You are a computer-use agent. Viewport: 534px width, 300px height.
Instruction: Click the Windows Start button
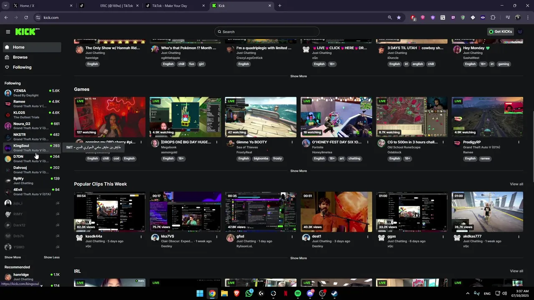(x=200, y=293)
